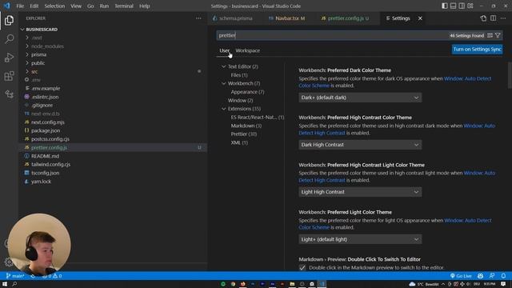The width and height of the screenshot is (512, 288).
Task: Toggle primary side bar layout icon
Action: coord(445,6)
